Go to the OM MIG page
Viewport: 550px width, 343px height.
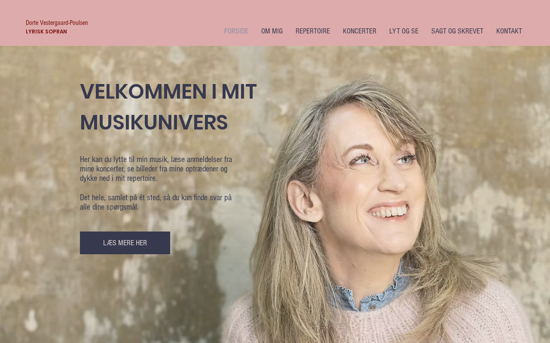tap(272, 31)
